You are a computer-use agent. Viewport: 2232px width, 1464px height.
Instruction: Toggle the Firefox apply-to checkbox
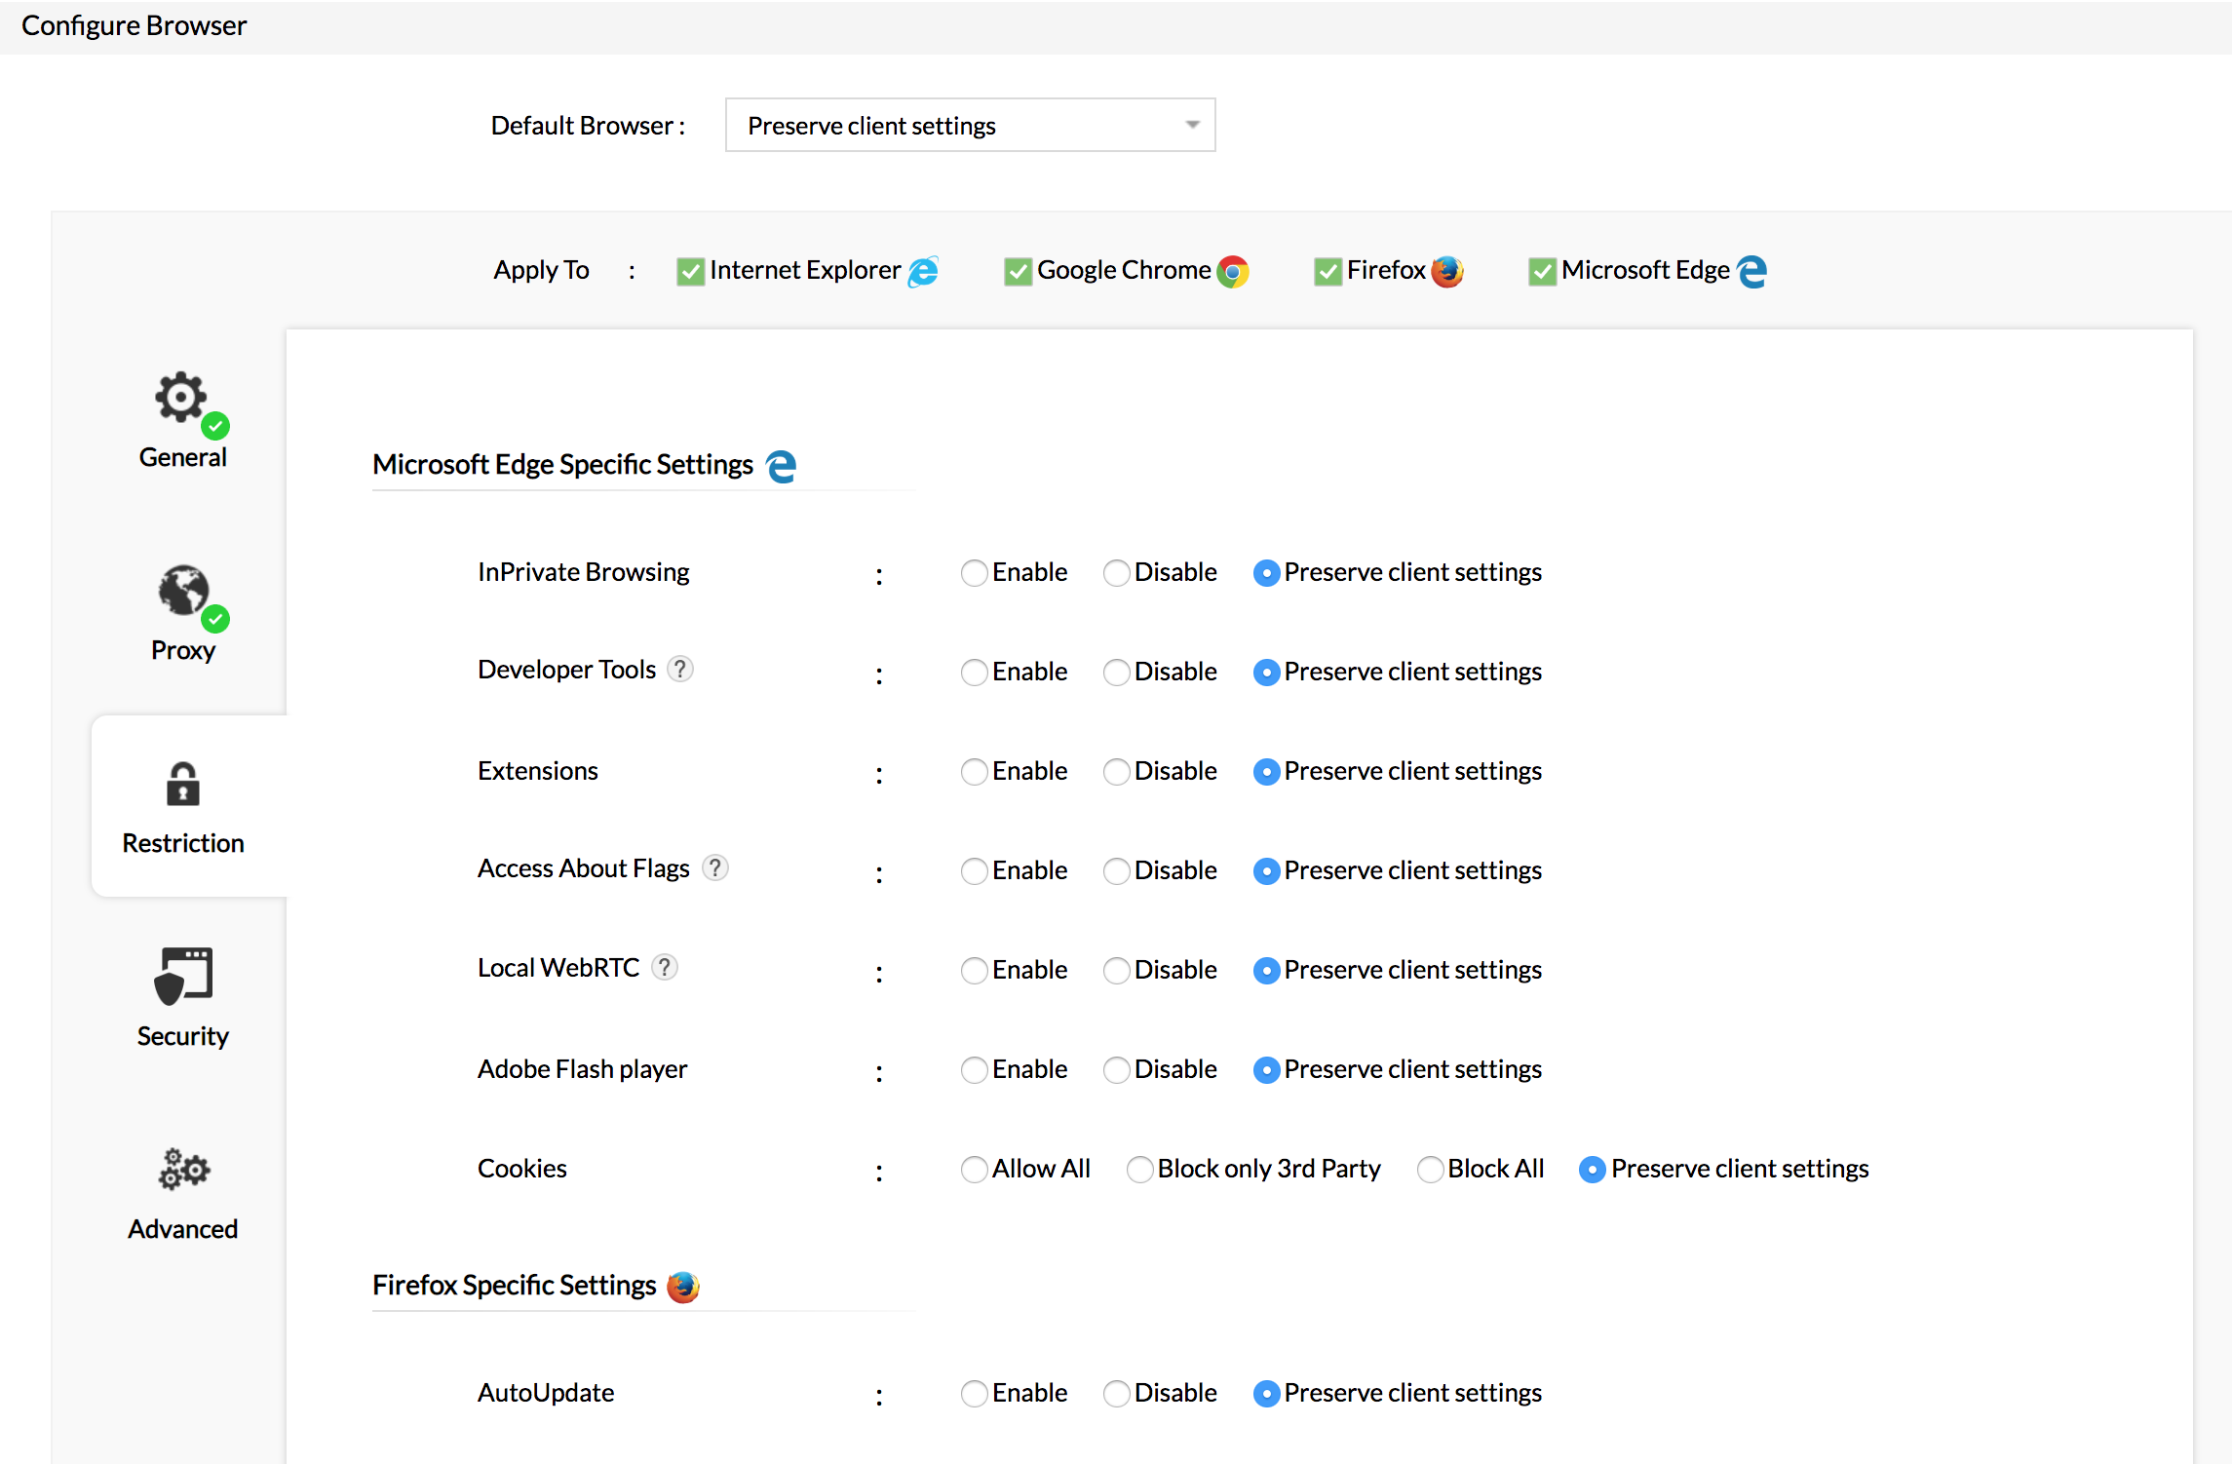1328,271
